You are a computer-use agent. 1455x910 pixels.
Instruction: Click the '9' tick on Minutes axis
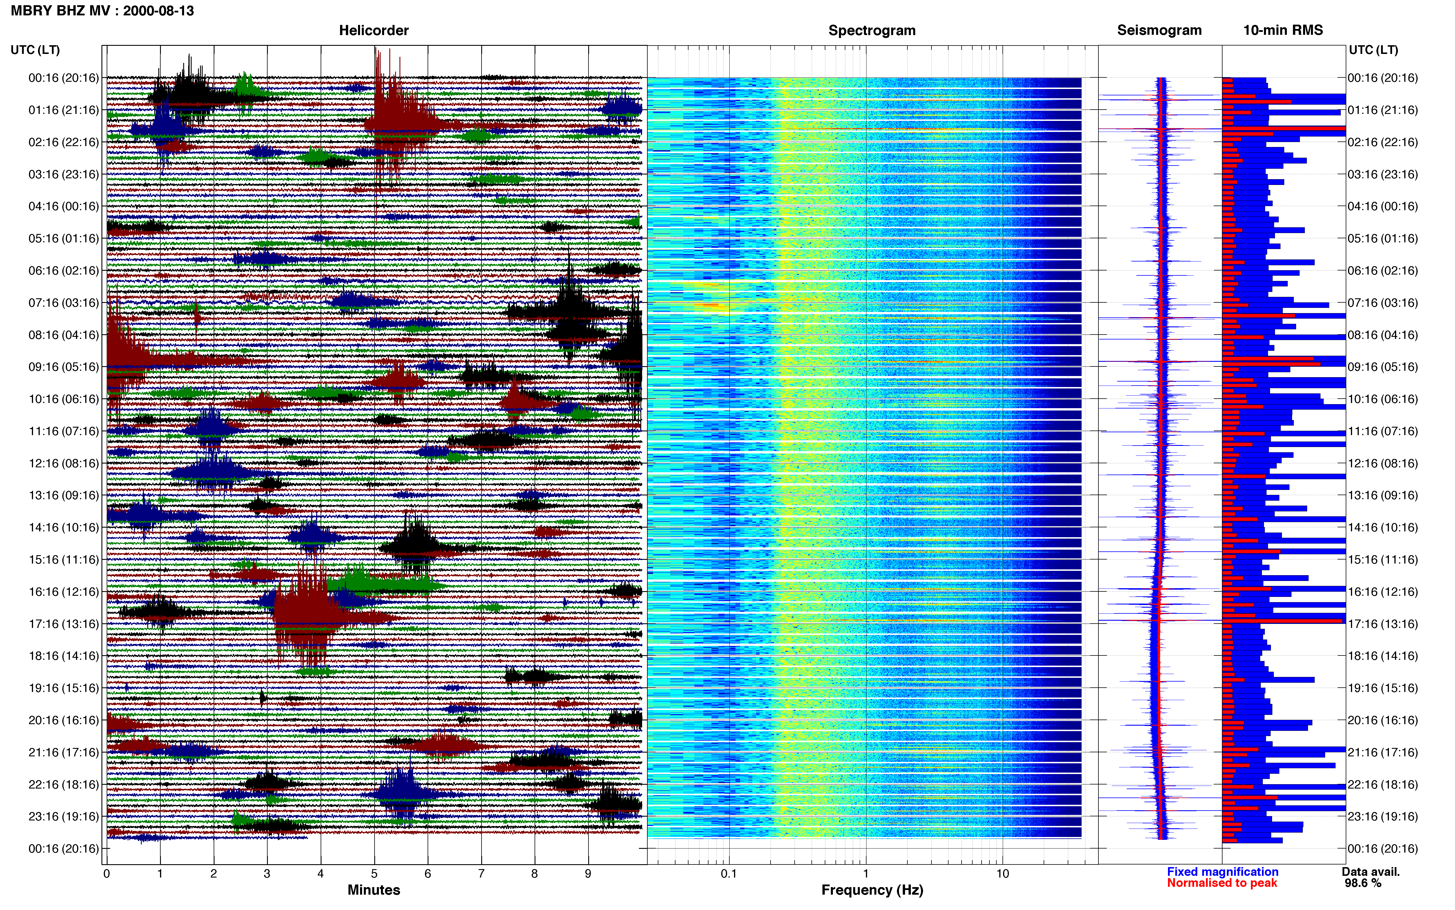tap(588, 874)
